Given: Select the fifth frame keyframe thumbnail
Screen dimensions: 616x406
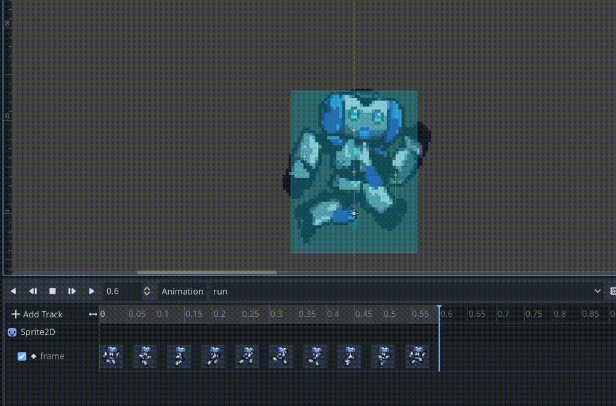Looking at the screenshot, I should pyautogui.click(x=247, y=356).
